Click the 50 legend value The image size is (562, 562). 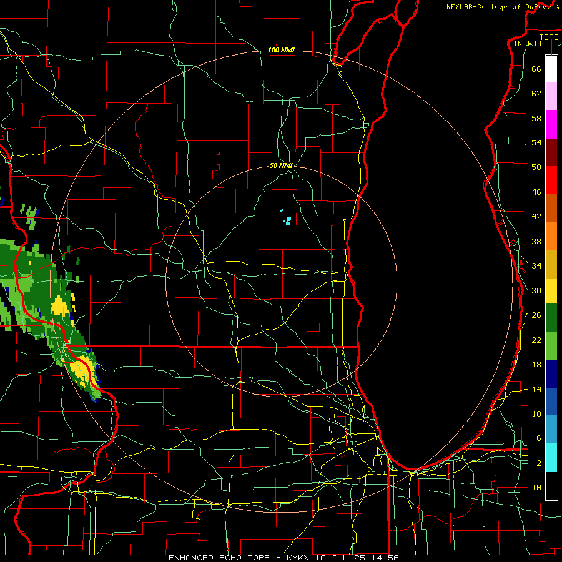[536, 167]
